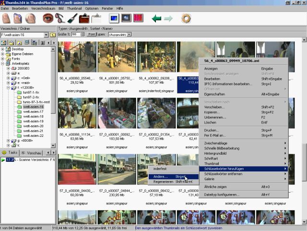Open Schlüsselwörter entfernen submenu

(x=243, y=174)
